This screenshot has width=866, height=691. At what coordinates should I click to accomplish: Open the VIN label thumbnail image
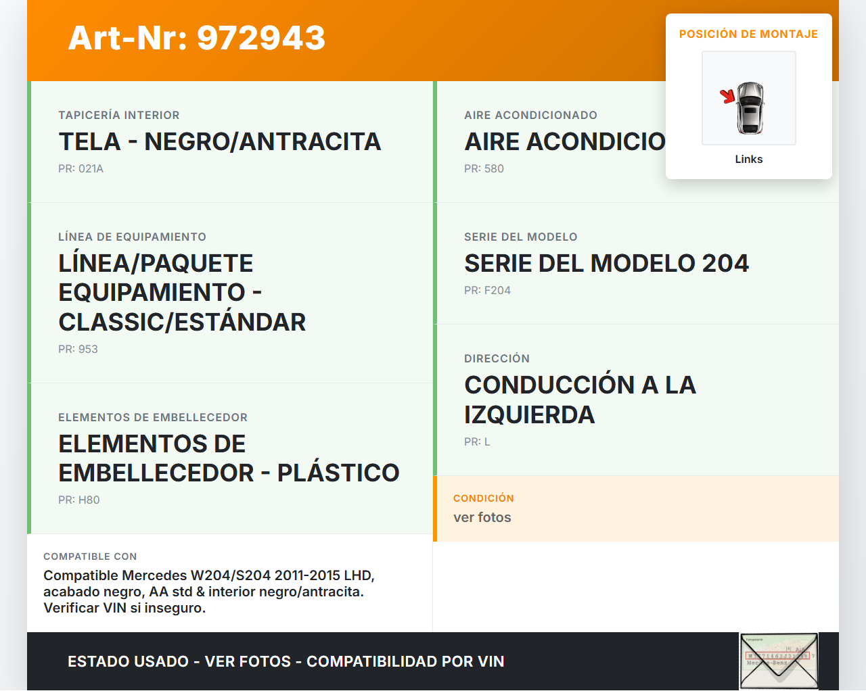click(x=779, y=661)
